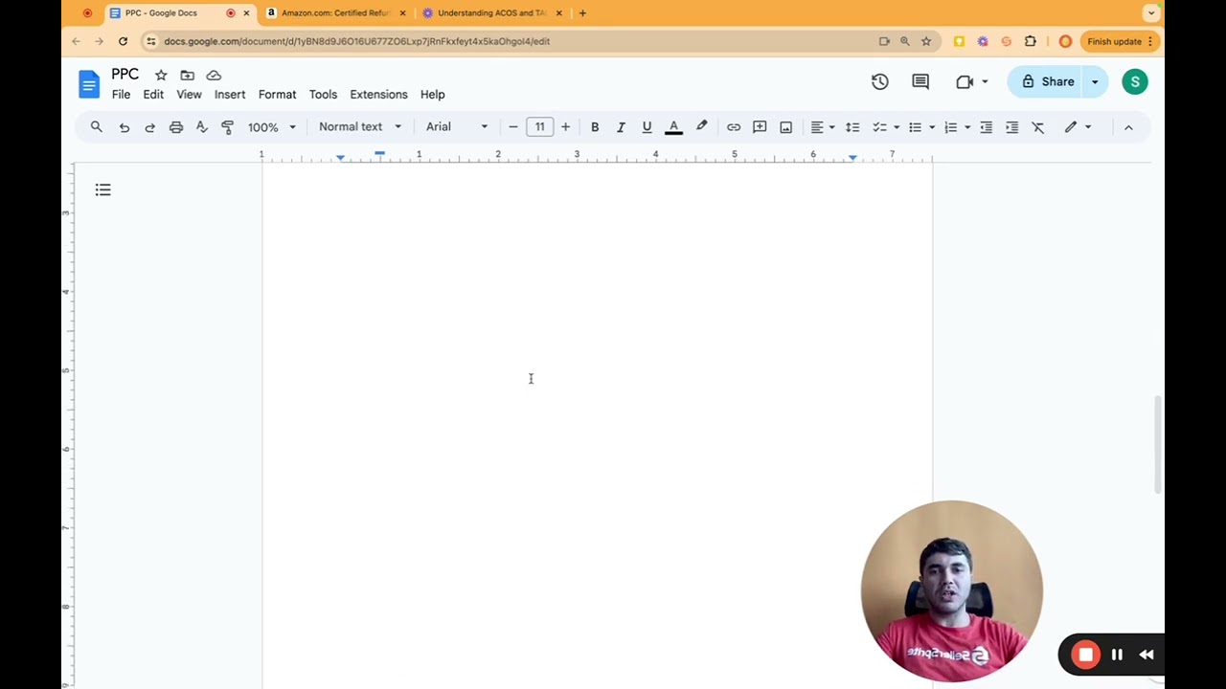
Task: Stop the screen recording
Action: [1085, 655]
